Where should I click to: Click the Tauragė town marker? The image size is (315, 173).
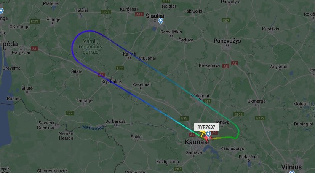click(84, 104)
